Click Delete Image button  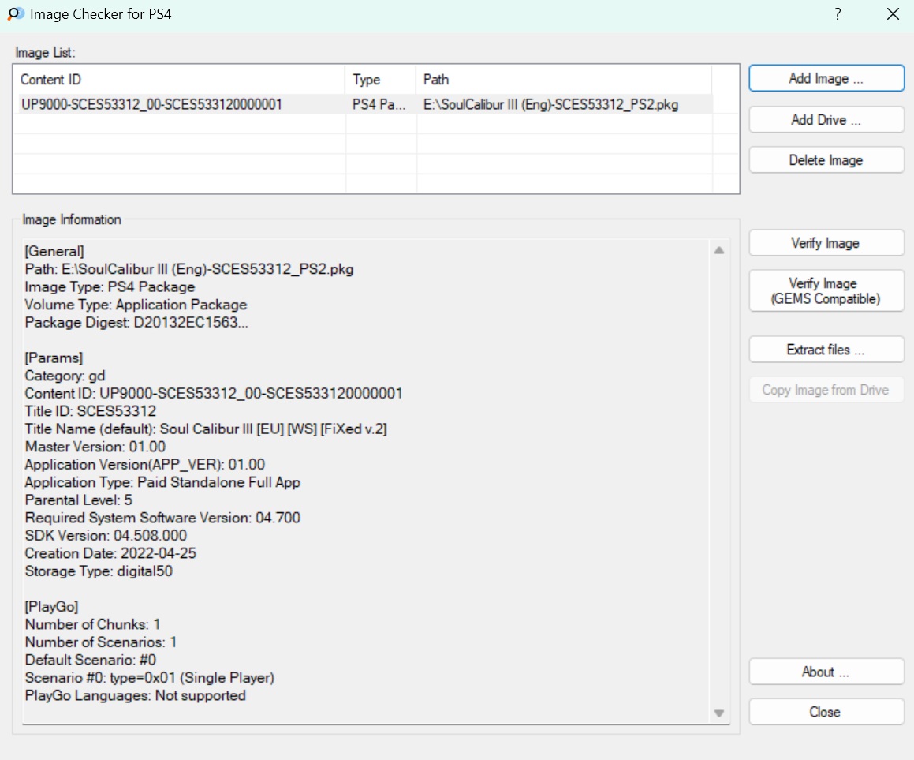point(826,160)
